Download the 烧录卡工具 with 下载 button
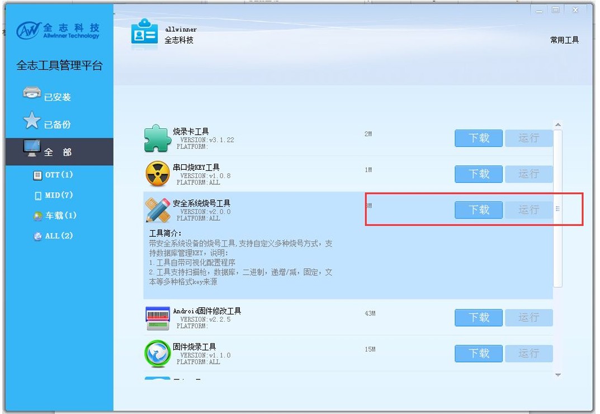This screenshot has width=600, height=414. point(478,138)
